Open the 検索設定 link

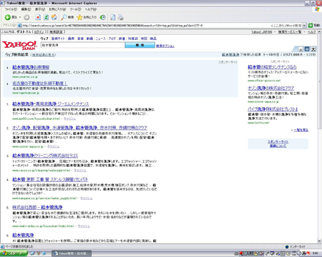(x=57, y=32)
